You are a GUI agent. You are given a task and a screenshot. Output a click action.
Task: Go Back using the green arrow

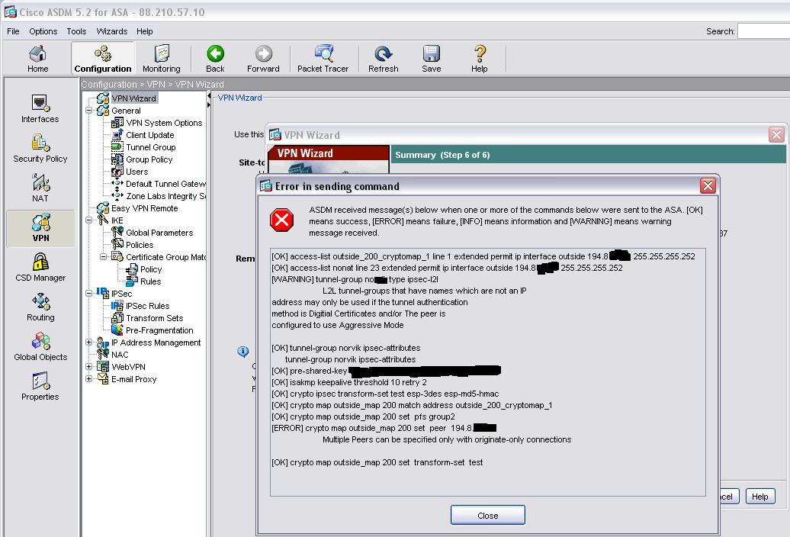click(x=215, y=59)
